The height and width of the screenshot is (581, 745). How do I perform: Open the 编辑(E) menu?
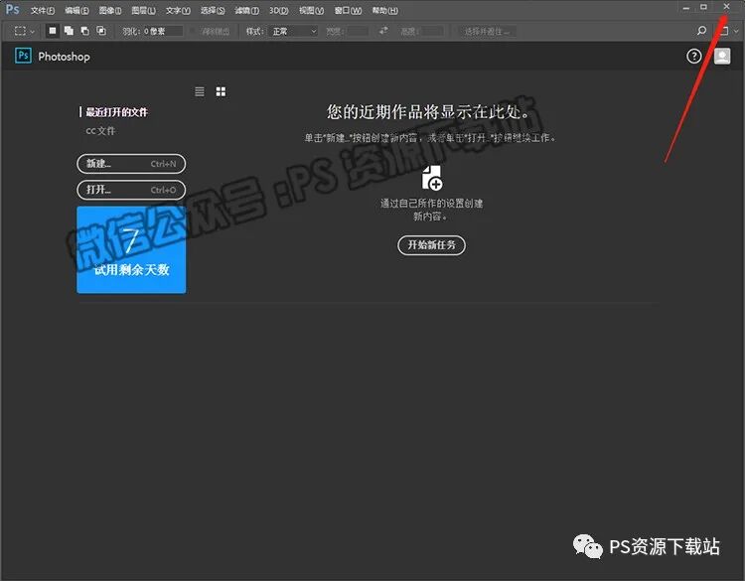pos(76,10)
